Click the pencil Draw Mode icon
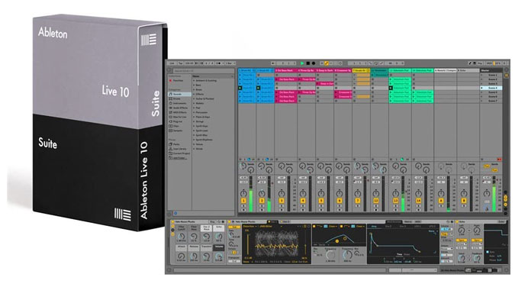531x287 pixels. coord(470,63)
